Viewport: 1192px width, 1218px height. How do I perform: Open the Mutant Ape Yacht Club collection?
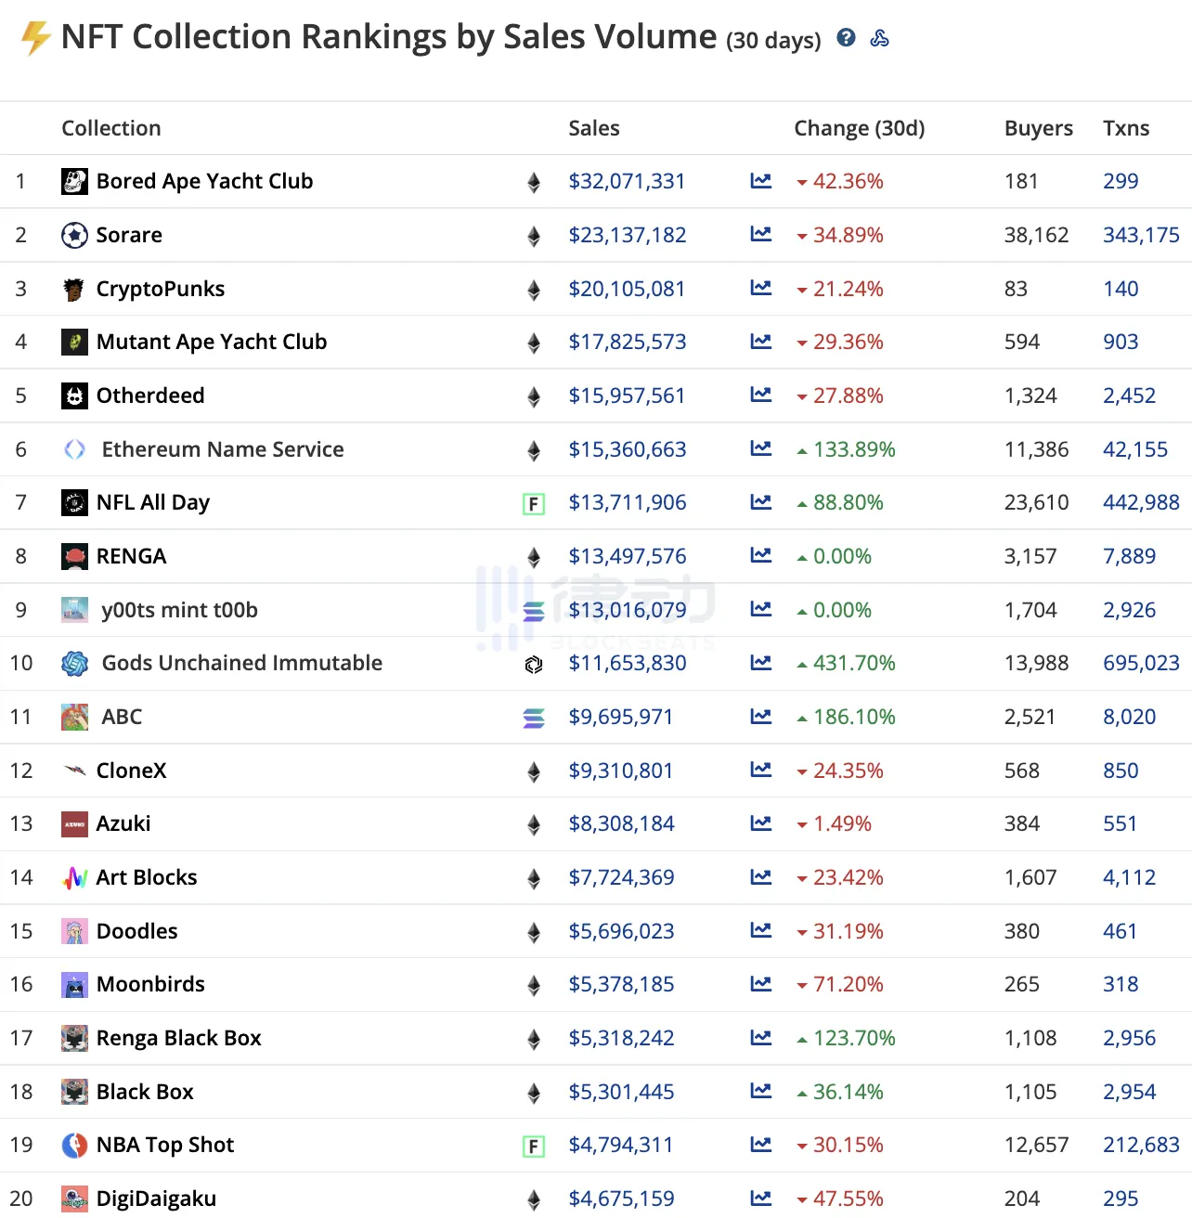tap(212, 342)
